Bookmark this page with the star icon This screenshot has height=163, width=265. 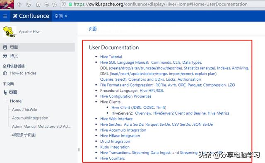(x=55, y=4)
